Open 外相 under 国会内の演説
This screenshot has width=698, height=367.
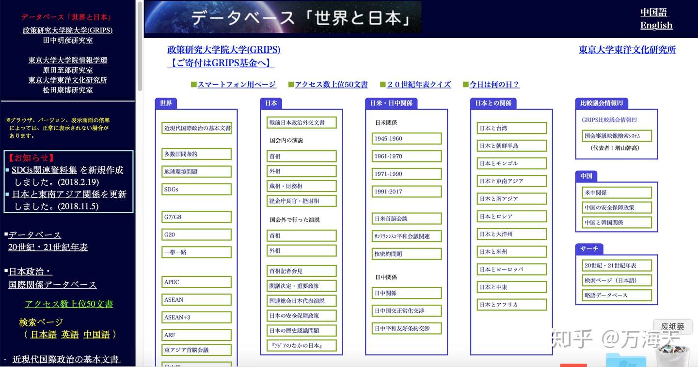tap(301, 171)
